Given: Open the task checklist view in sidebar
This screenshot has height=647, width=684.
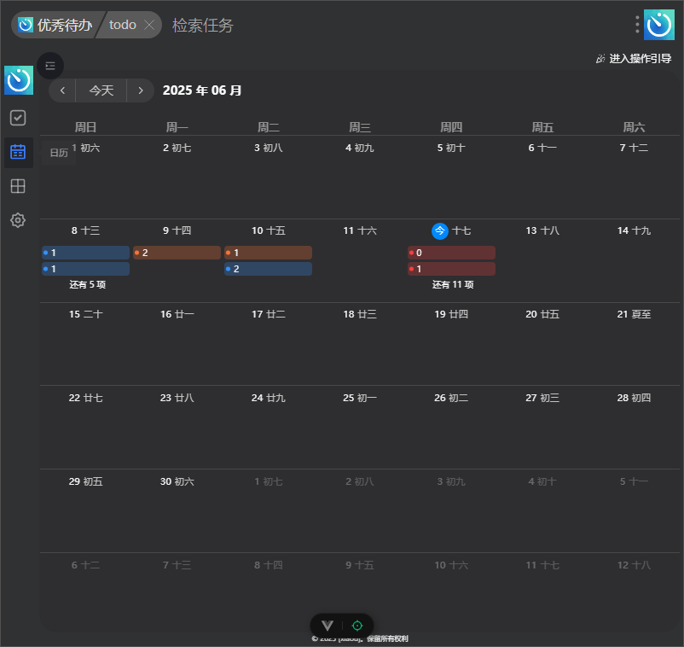Looking at the screenshot, I should [x=18, y=118].
